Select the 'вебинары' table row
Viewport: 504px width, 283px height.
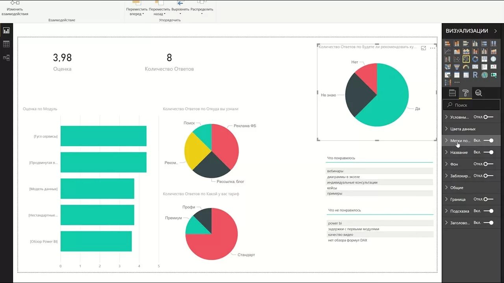(x=380, y=171)
